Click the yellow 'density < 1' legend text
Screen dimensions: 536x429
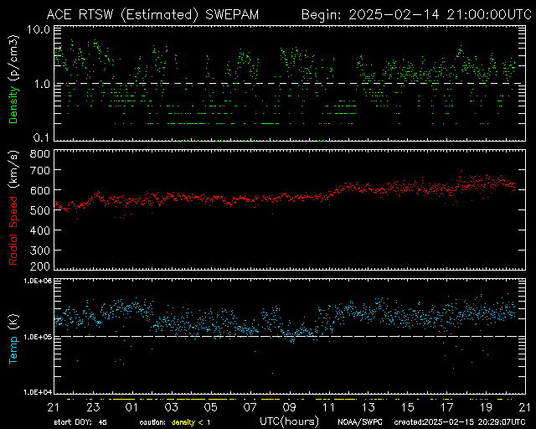tap(191, 422)
